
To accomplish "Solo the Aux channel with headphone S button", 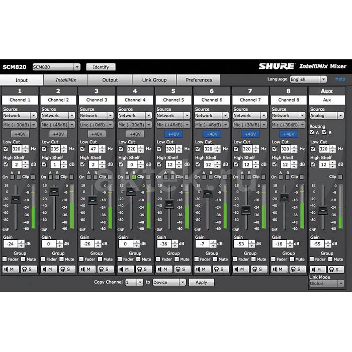I will 336,270.
